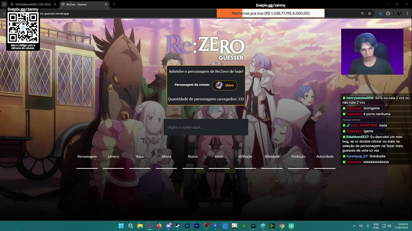Image resolution: width=412 pixels, height=231 pixels.
Task: Click the livepix QR code
Action: click(23, 28)
